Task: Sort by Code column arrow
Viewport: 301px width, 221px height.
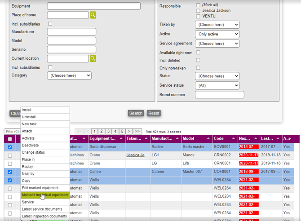Action: (x=234, y=138)
